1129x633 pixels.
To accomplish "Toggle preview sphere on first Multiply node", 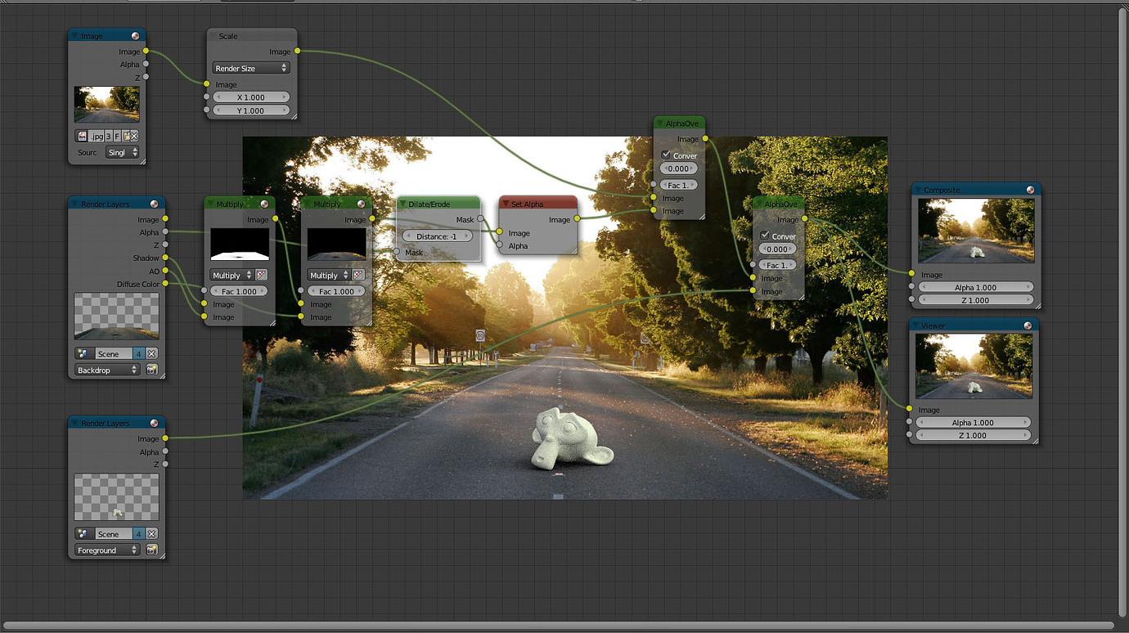I will [264, 204].
